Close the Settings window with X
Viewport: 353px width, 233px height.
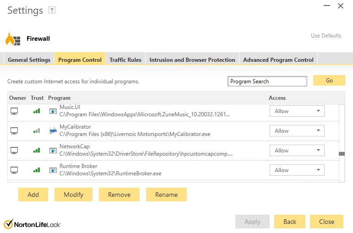(341, 6)
